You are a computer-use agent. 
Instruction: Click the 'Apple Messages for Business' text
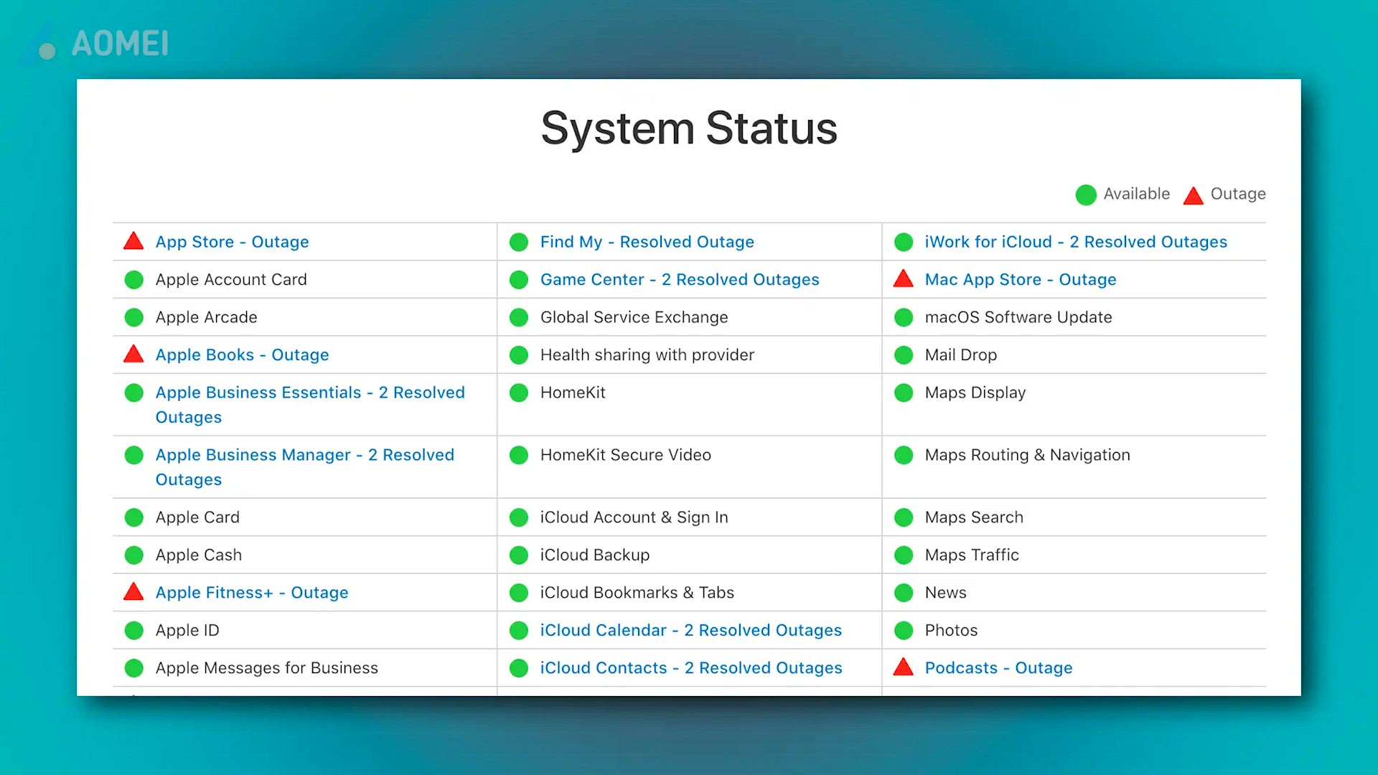266,667
